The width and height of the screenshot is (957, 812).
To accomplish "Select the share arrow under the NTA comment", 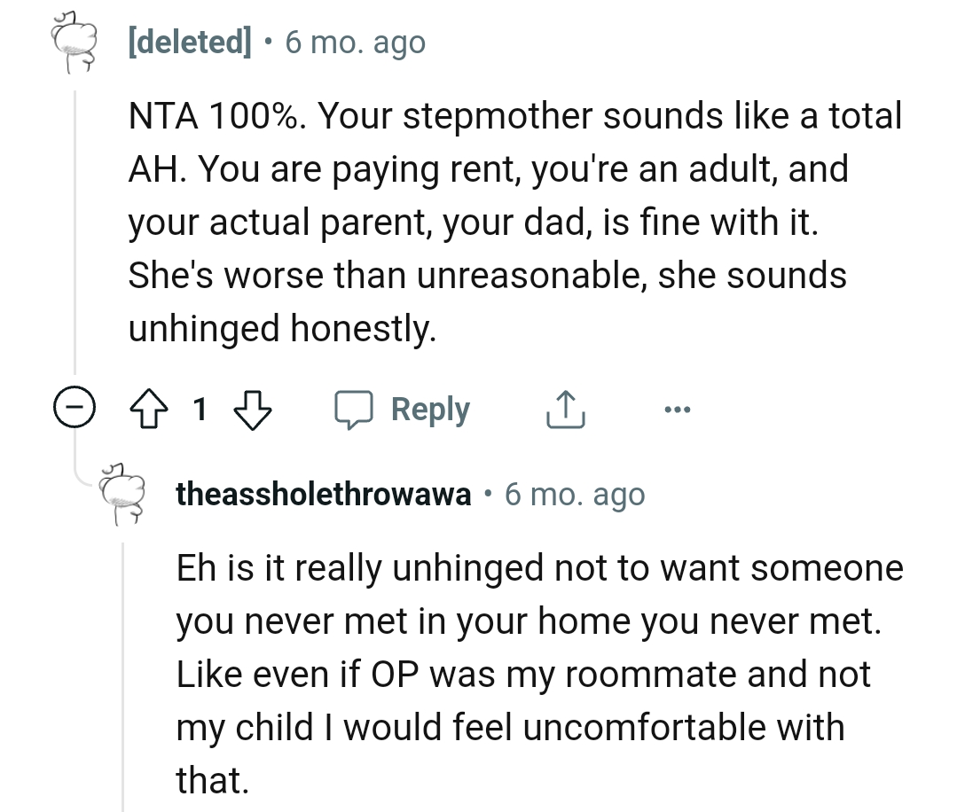I will [x=564, y=409].
